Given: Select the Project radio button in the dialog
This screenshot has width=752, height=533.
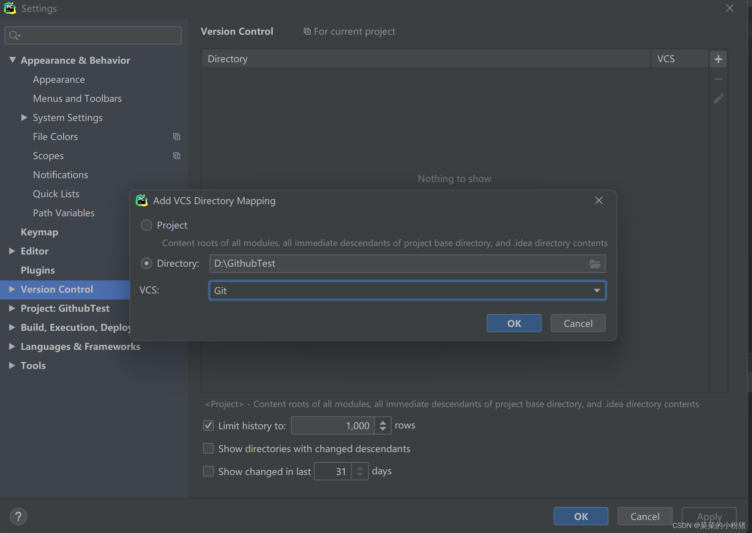Looking at the screenshot, I should point(146,225).
